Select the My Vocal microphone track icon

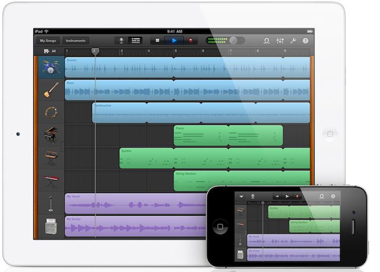(x=50, y=204)
